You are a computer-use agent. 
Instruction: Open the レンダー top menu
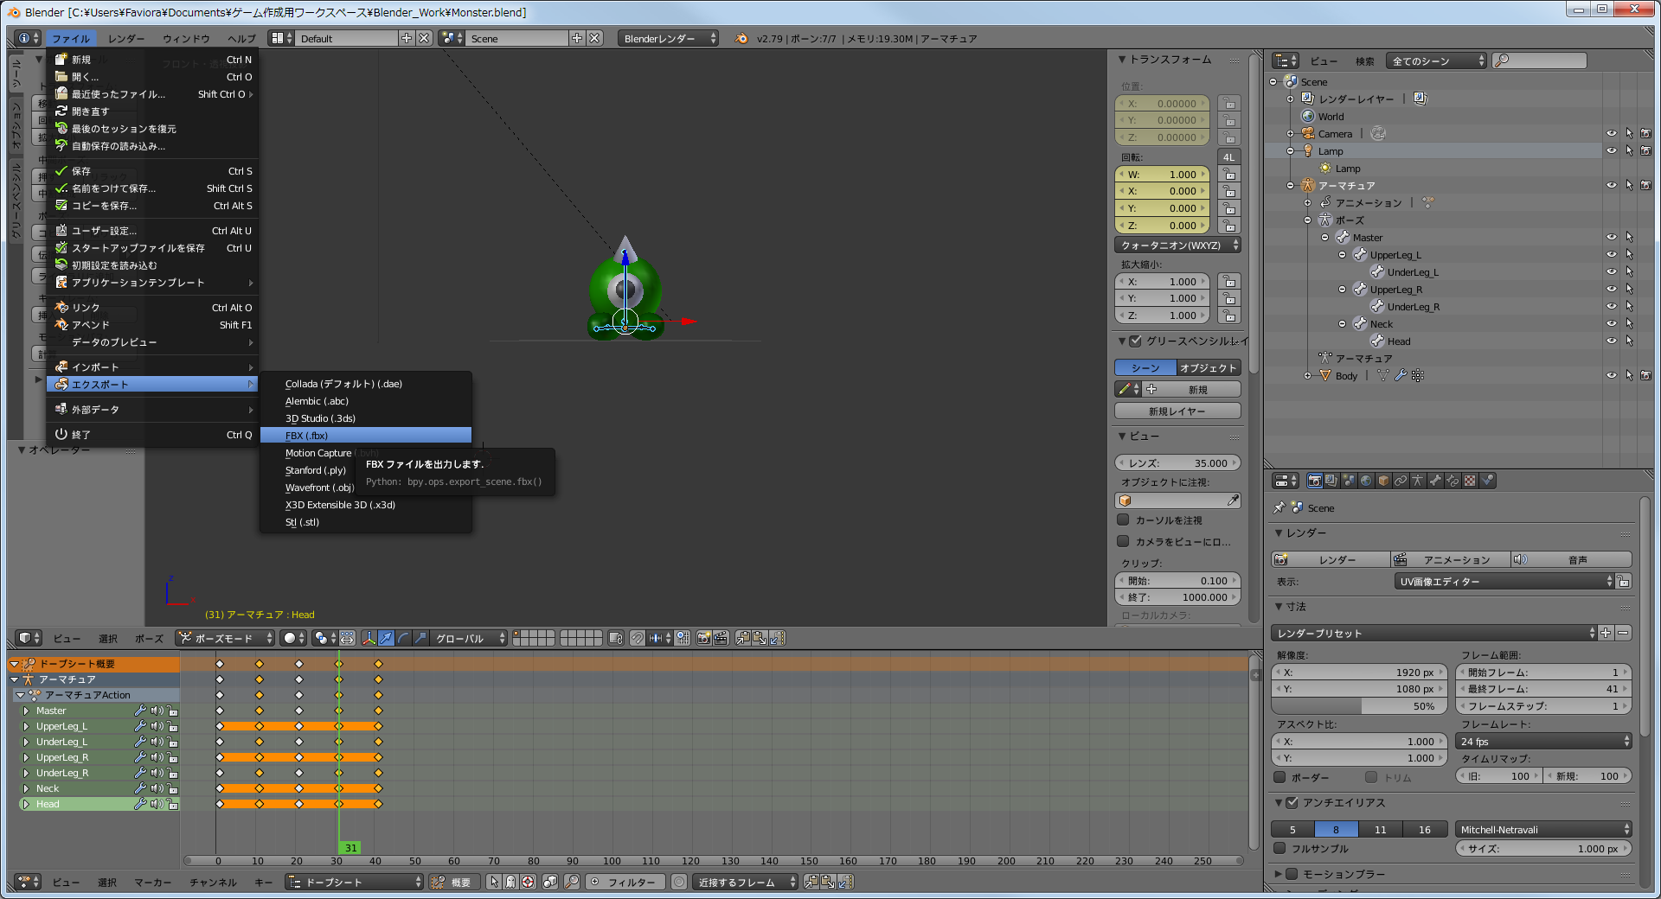[x=126, y=38]
